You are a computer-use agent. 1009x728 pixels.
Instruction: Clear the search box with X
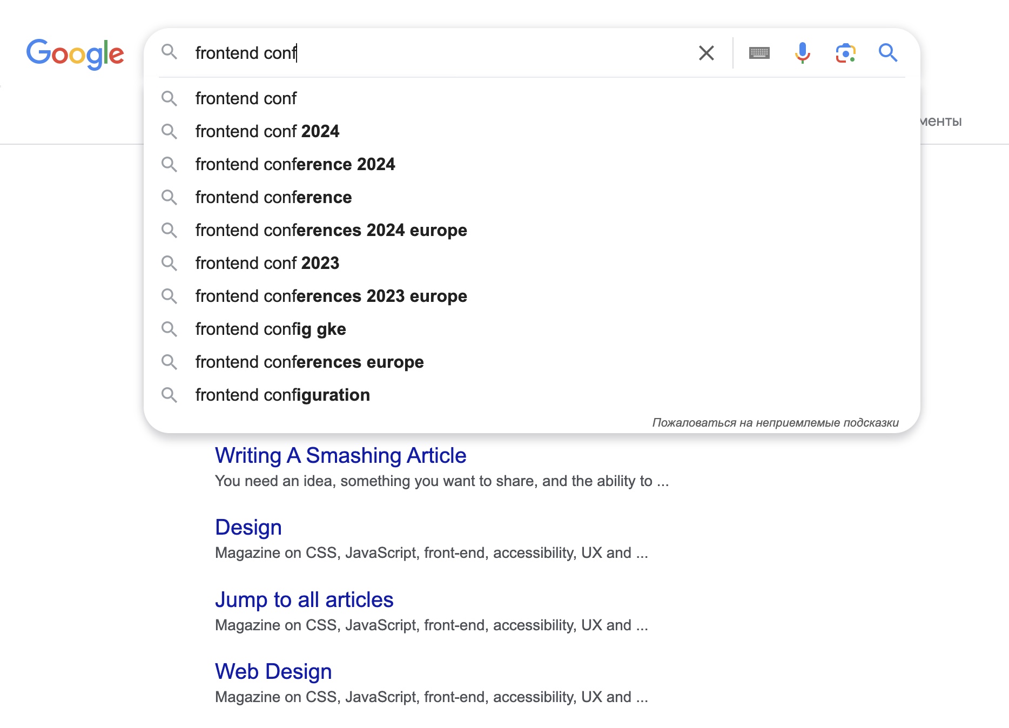706,53
